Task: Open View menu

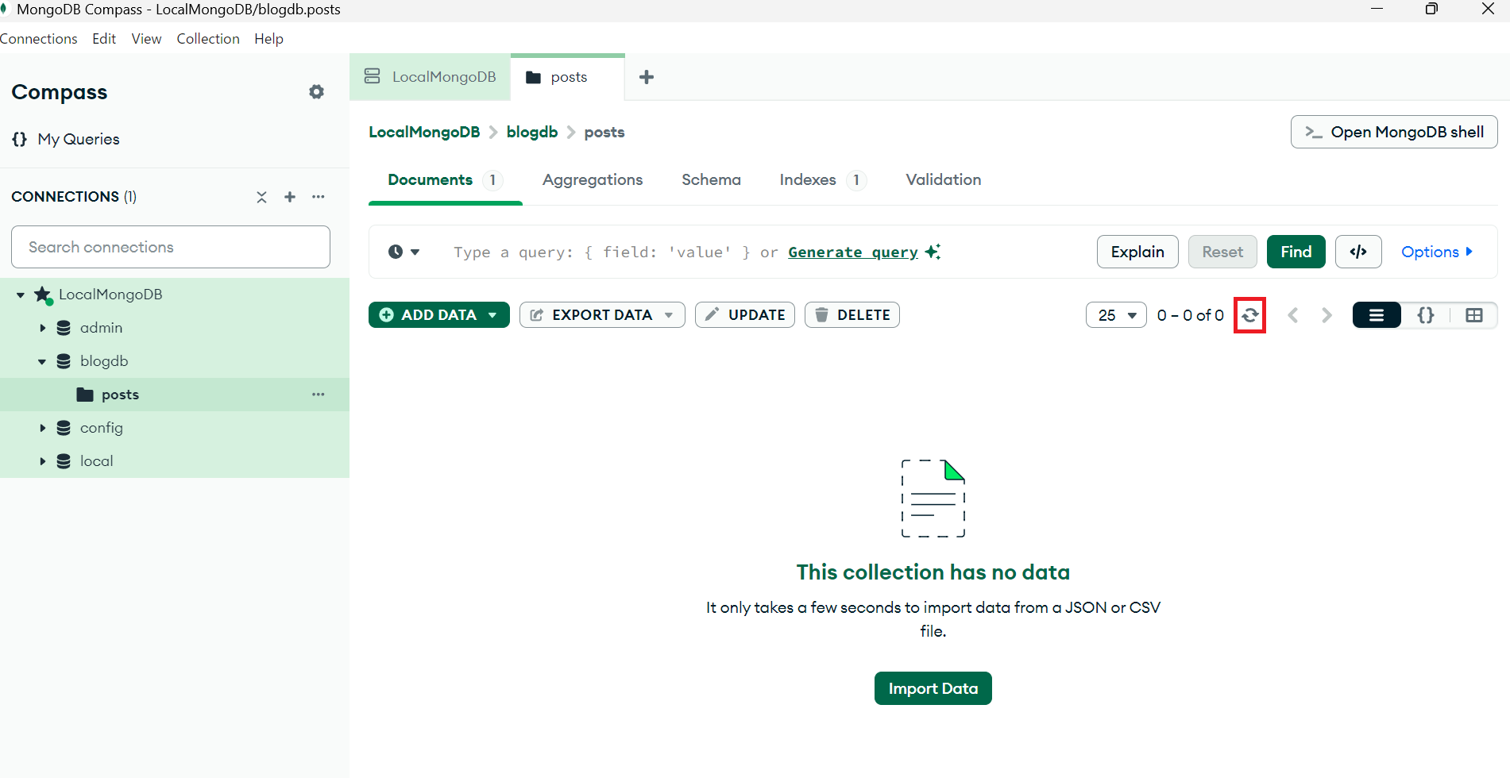Action: [146, 39]
